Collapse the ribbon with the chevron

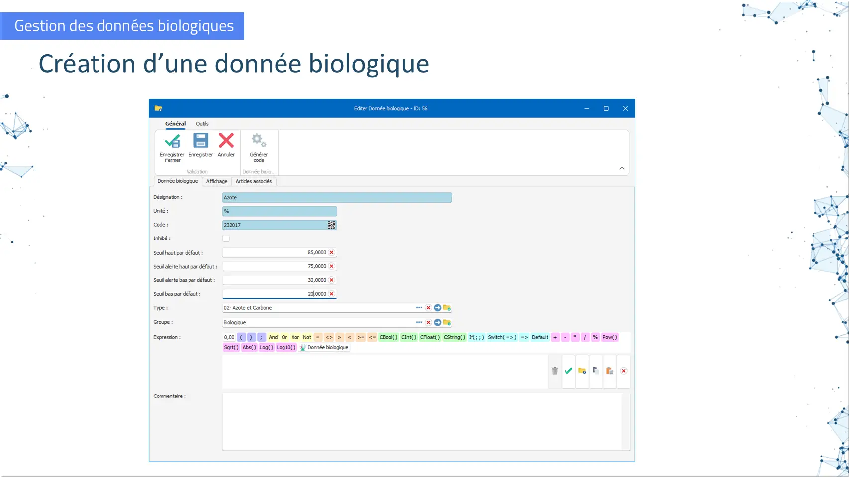coord(622,168)
